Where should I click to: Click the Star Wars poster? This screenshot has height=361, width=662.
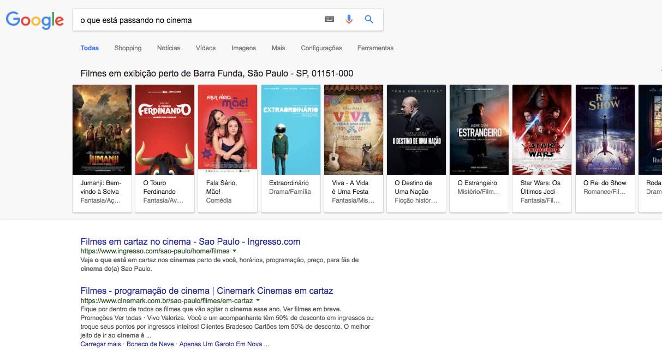click(542, 129)
